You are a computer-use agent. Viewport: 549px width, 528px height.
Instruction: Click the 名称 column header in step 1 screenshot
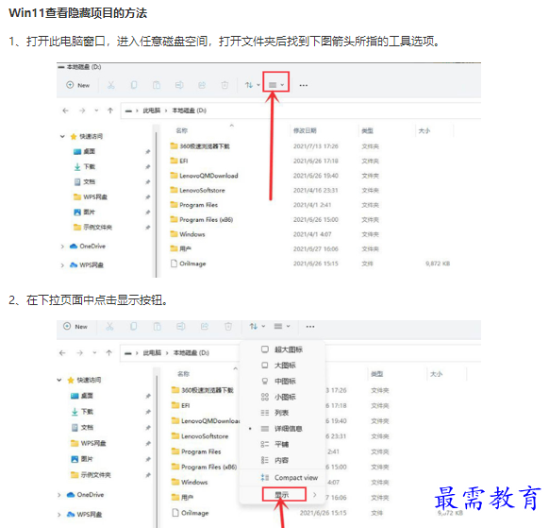click(182, 130)
